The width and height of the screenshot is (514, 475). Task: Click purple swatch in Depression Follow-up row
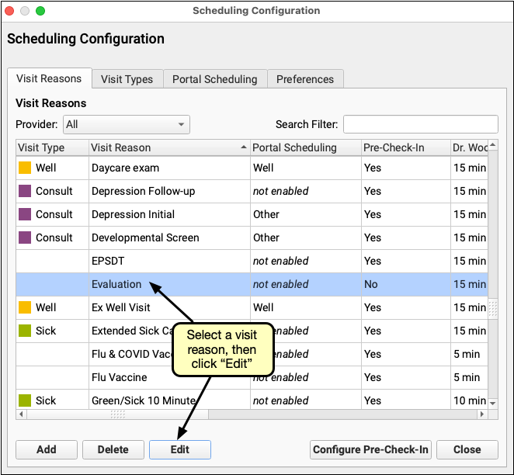click(25, 191)
